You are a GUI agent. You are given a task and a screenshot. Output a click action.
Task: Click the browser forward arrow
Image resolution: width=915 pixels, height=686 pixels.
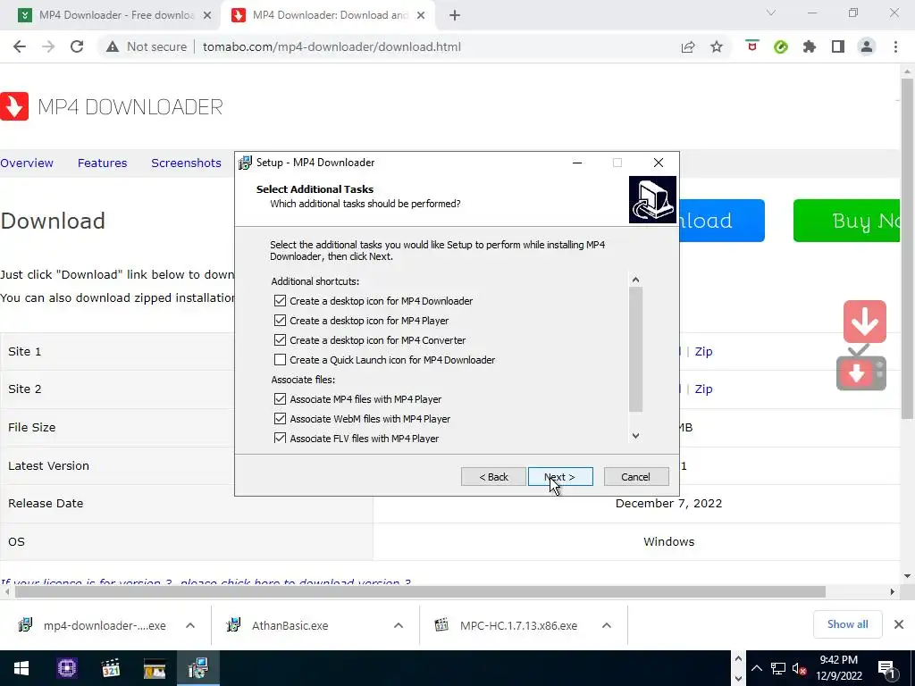pyautogui.click(x=48, y=46)
